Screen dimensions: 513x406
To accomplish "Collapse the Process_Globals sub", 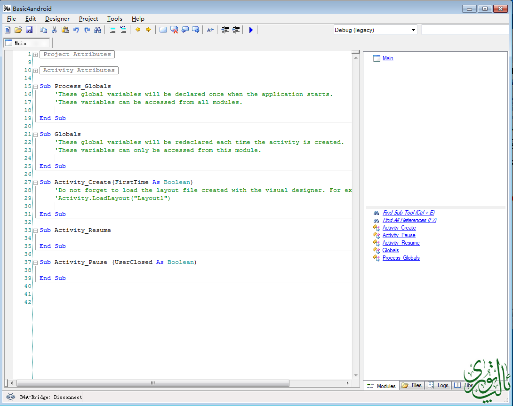I will pos(36,87).
